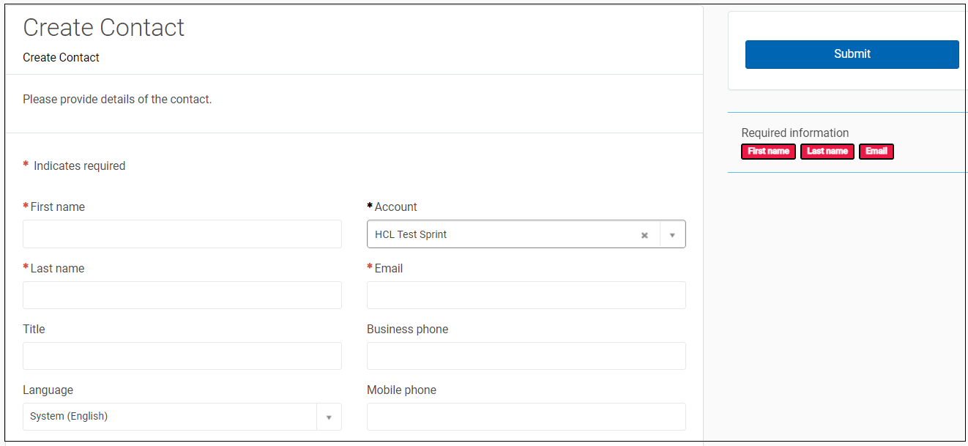Jump to First name required tag

(768, 152)
